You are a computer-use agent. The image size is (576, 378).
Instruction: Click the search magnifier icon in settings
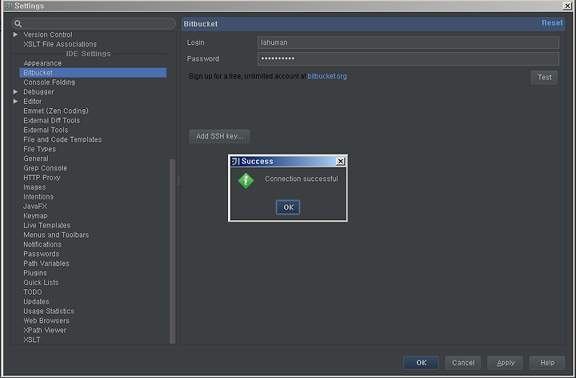point(18,24)
